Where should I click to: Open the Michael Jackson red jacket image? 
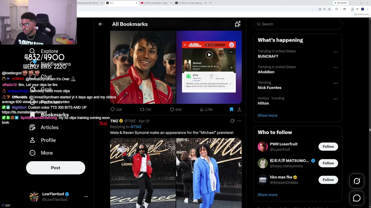pyautogui.click(x=143, y=67)
